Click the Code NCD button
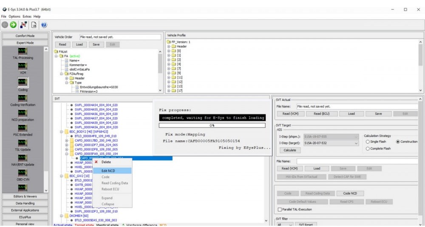This screenshot has height=227, width=425. click(x=351, y=193)
